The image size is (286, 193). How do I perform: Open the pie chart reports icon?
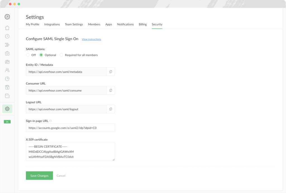tap(7, 79)
